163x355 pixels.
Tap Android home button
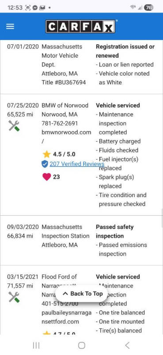coord(82,345)
